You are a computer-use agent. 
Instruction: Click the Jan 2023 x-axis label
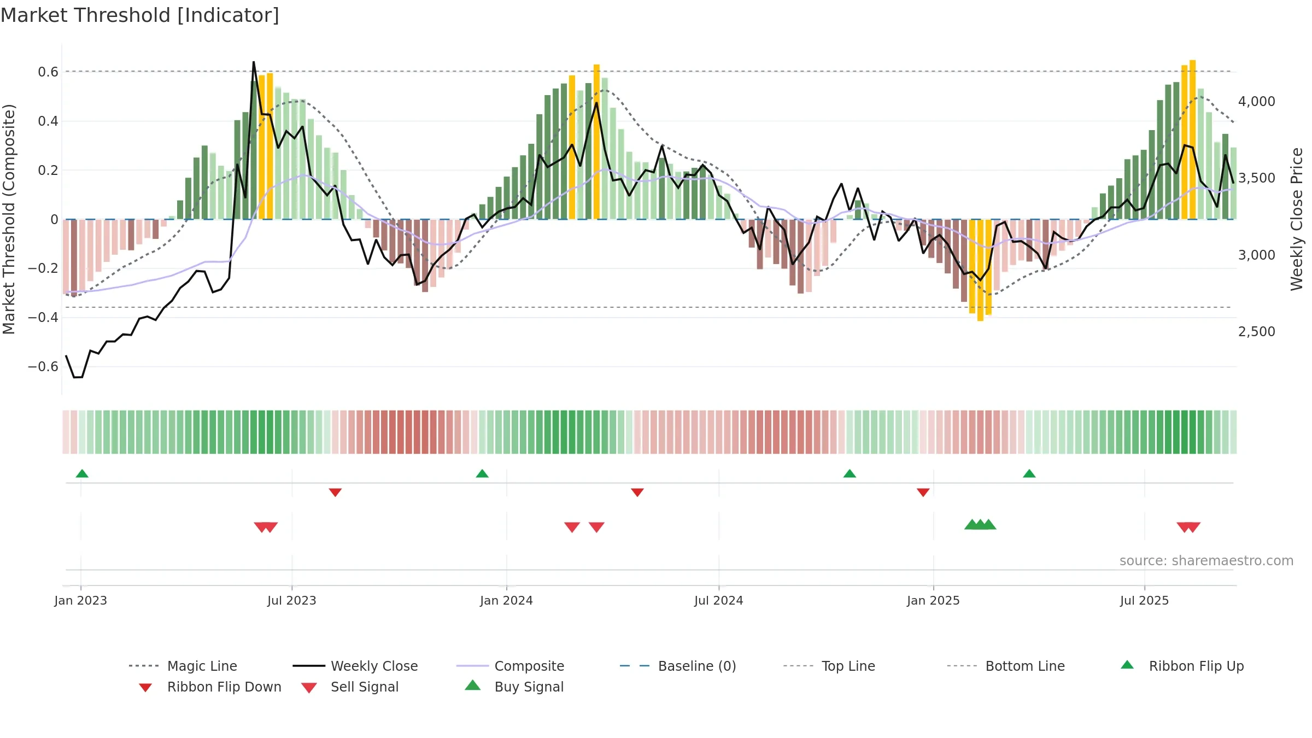[x=81, y=600]
